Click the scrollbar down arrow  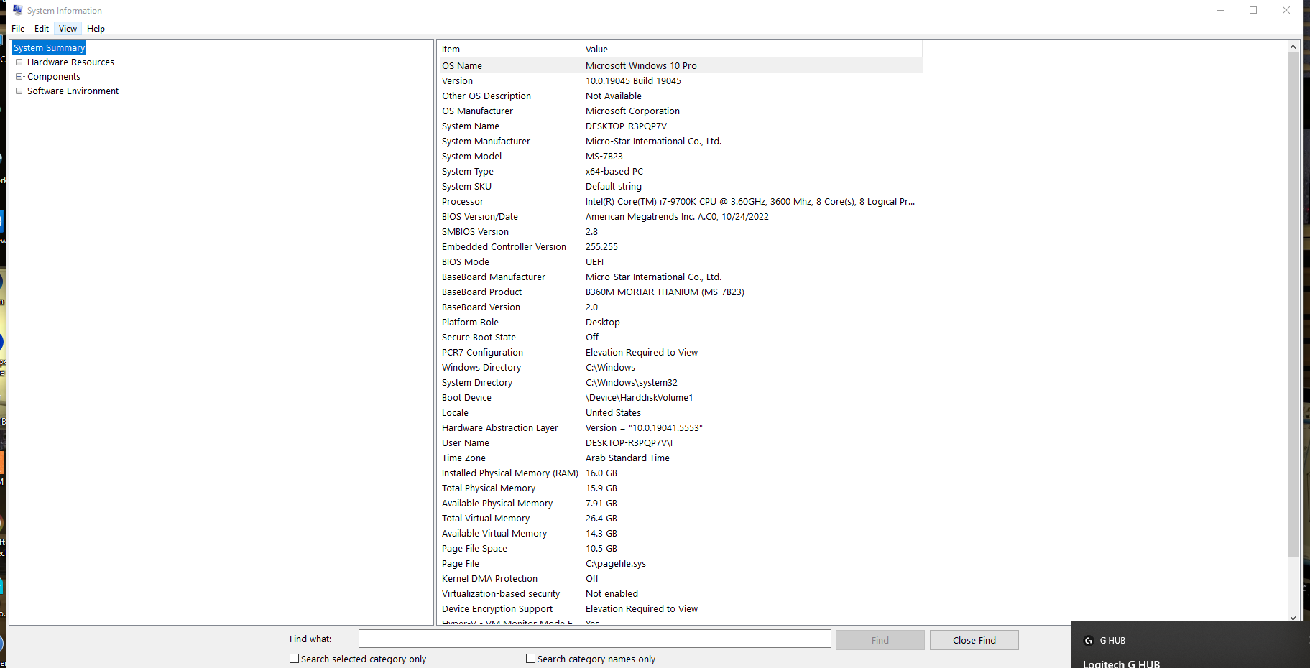coord(1293,618)
